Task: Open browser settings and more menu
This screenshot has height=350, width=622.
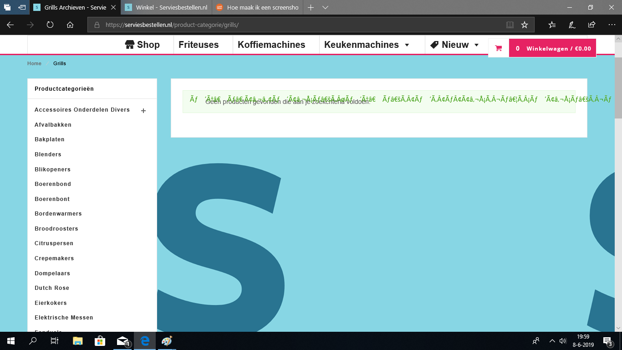Action: (x=612, y=25)
